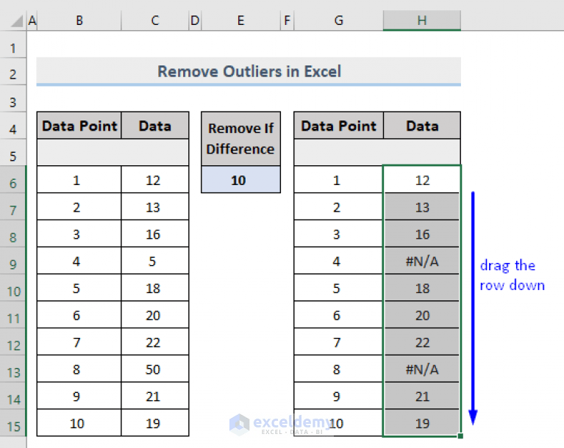Select cell G14 with data point 9
Image resolution: width=564 pixels, height=448 pixels.
[338, 397]
